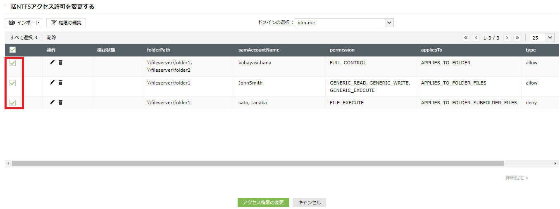Image resolution: width=560 pixels, height=209 pixels.
Task: Uncheck the sato, tanaka row checkbox
Action: point(12,103)
